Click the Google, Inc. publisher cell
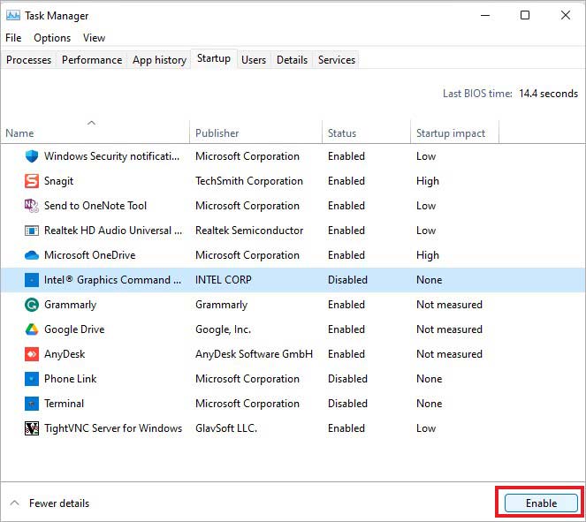 point(223,329)
